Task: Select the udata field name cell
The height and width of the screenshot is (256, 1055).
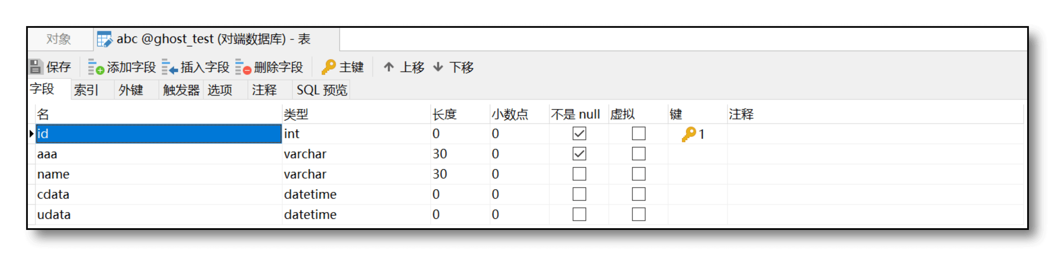Action: pyautogui.click(x=159, y=215)
